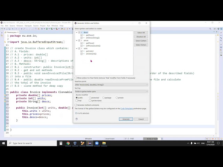Click the Package Explorer icon in left trim

2,35
